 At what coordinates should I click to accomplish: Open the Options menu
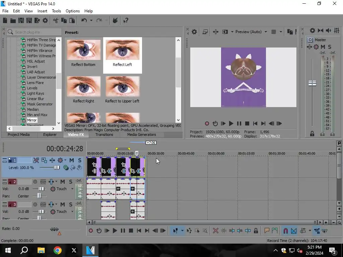[73, 11]
